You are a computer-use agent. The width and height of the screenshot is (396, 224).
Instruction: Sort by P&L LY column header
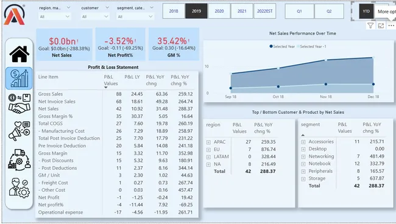pyautogui.click(x=132, y=77)
